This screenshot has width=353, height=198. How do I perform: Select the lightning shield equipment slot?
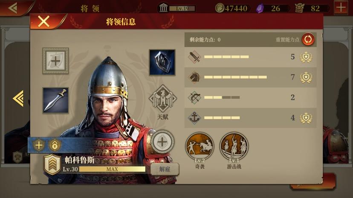click(162, 62)
